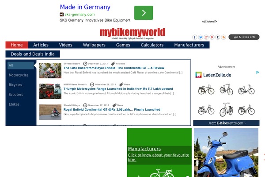Click the Triumph Motorcycles article thumbnail
Viewport: 265px width, 177px height.
(50, 91)
